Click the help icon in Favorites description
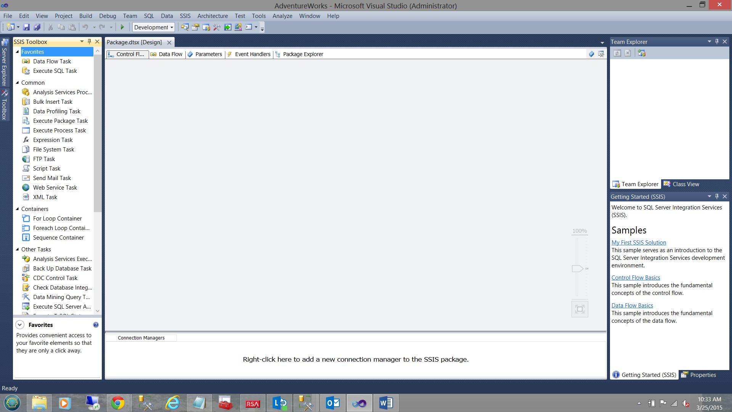Viewport: 732px width, 412px height. [x=96, y=325]
